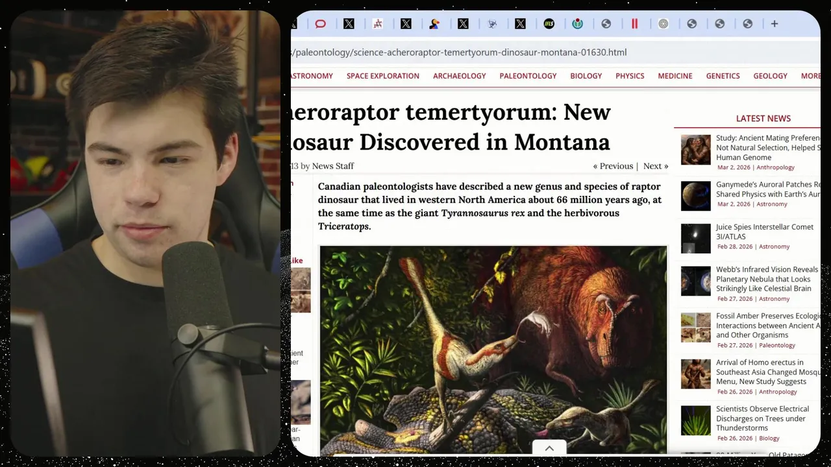Open the red speech-bubble browser tab
This screenshot has width=831, height=467.
click(320, 24)
